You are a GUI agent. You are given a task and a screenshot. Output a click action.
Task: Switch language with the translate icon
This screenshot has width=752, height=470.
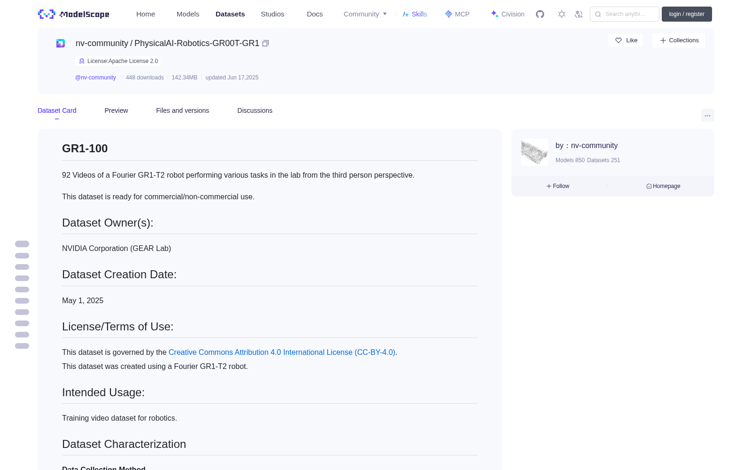579,14
